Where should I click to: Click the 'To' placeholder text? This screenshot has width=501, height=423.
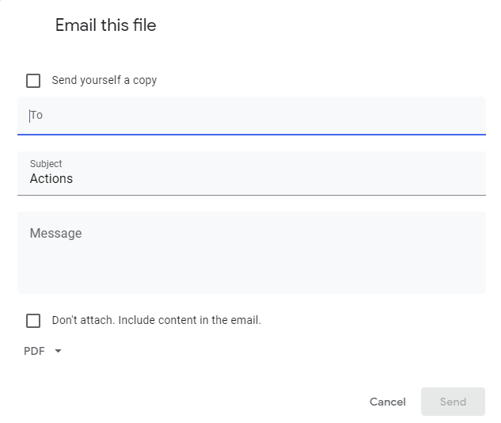(x=36, y=116)
